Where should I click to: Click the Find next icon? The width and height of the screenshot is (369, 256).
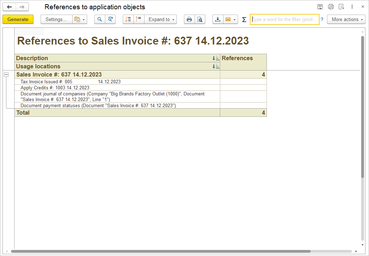click(110, 20)
